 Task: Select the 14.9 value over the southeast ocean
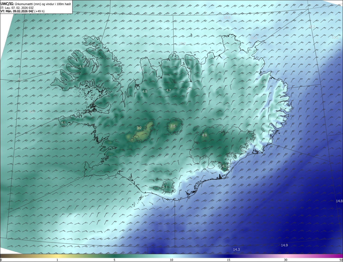click(285, 245)
